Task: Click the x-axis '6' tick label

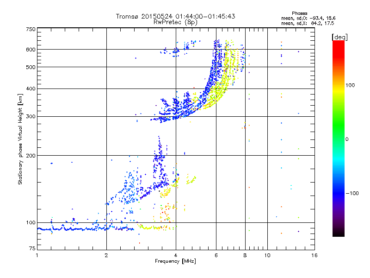Action: click(x=216, y=255)
